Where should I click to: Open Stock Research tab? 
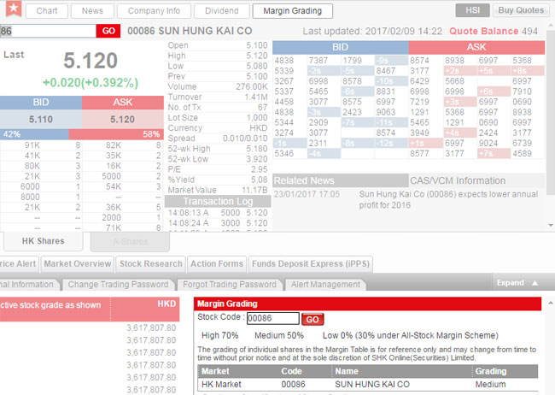click(151, 264)
